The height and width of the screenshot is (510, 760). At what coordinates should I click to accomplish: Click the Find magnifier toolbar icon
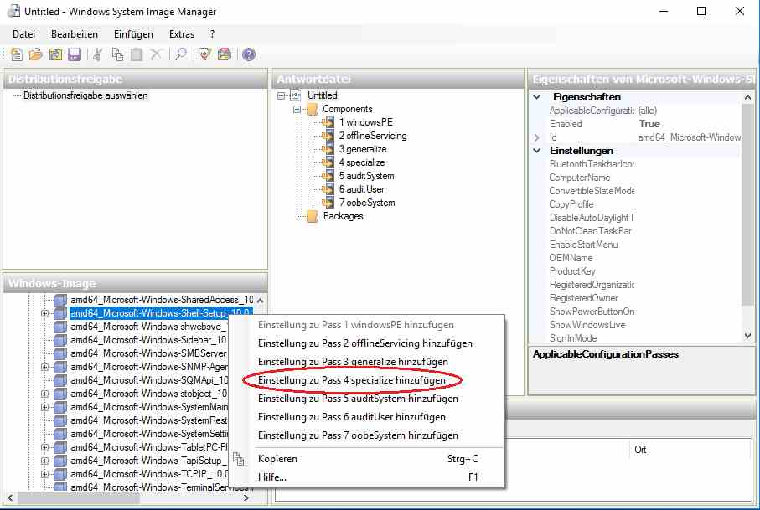pos(181,54)
